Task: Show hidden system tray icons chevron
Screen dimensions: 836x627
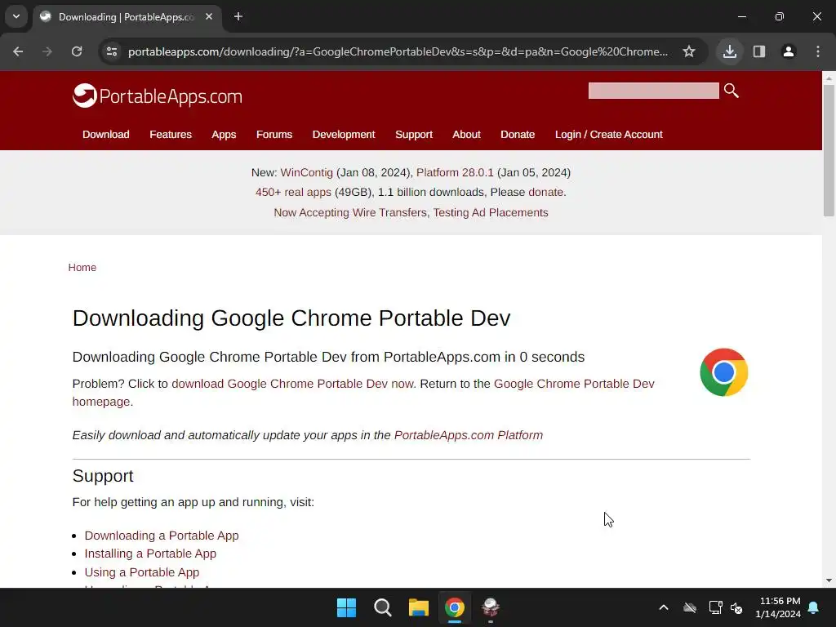Action: click(x=663, y=607)
